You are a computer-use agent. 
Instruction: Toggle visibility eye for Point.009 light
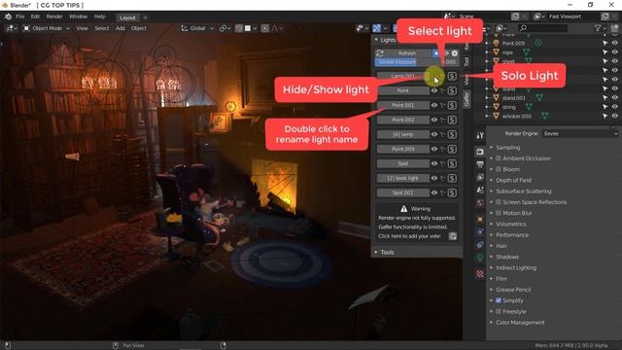coord(434,149)
